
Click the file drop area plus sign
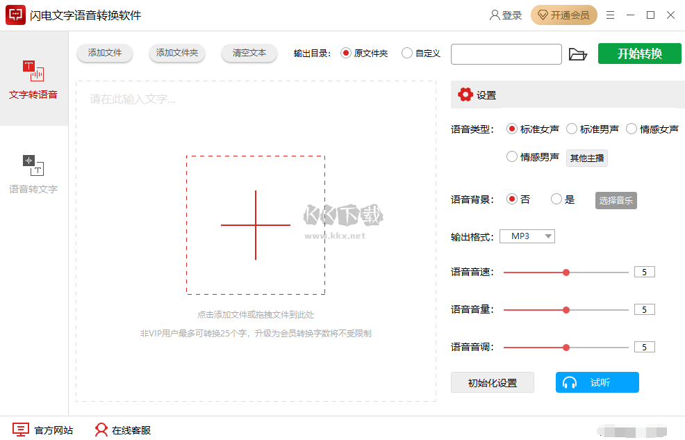256,225
